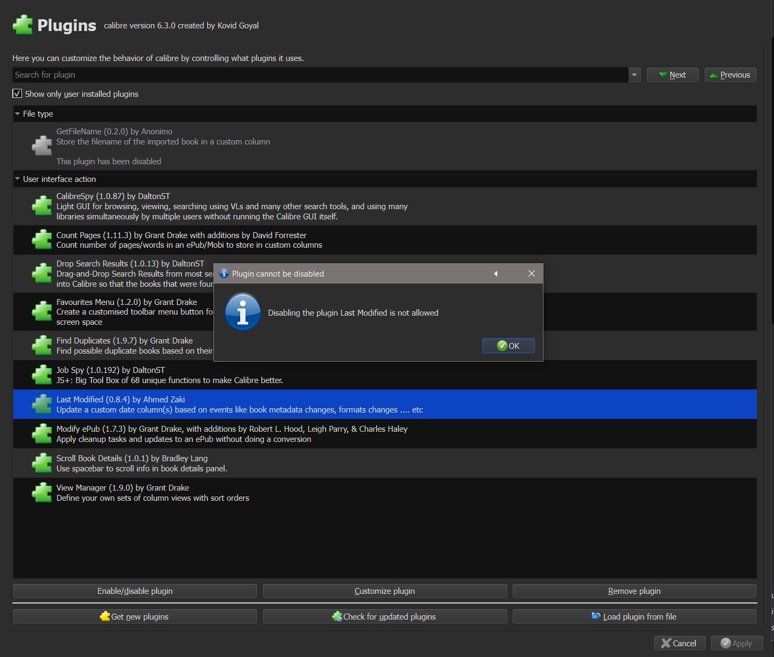Click Check for updated plugins button
Viewport: 774px width, 657px height.
click(385, 616)
